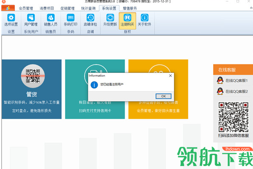Click the WeChat customer service QR code
The width and height of the screenshot is (253, 169).
[234, 117]
